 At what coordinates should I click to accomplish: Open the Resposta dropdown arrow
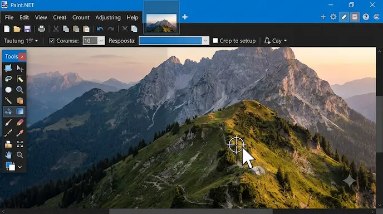click(205, 41)
